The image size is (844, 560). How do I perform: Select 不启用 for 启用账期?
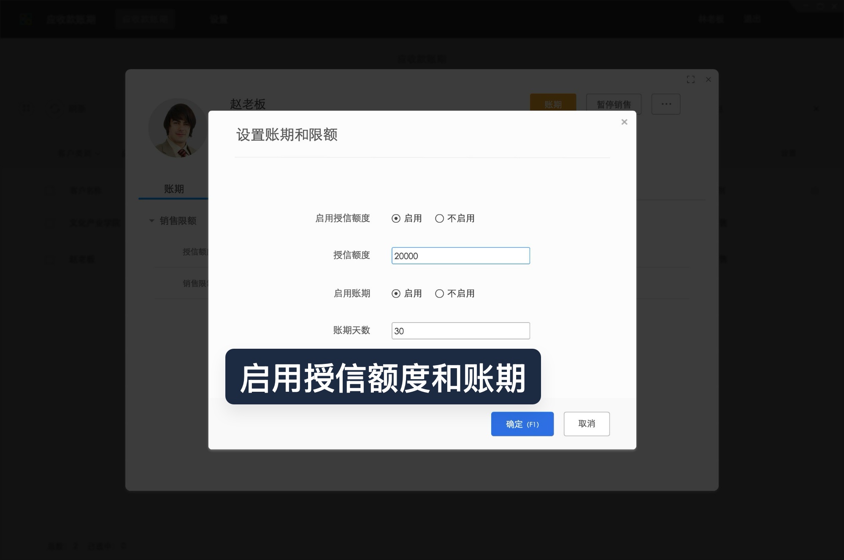[x=440, y=293]
